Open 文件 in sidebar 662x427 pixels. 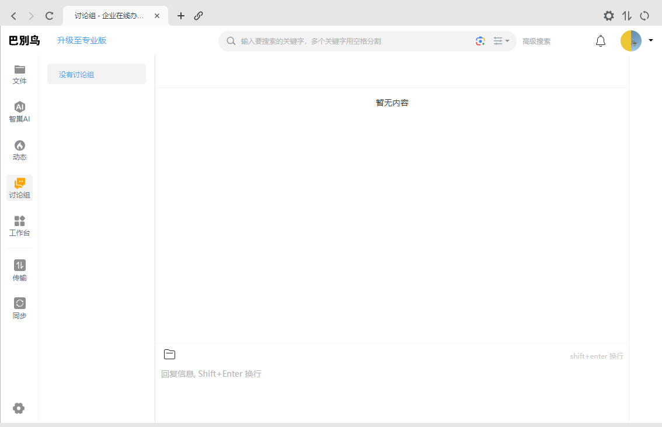tap(19, 75)
